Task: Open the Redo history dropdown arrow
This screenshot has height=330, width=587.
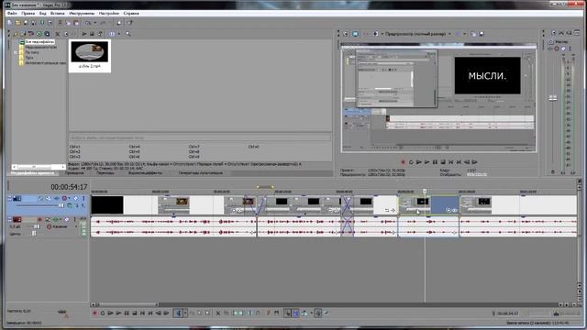Action: tap(110, 22)
